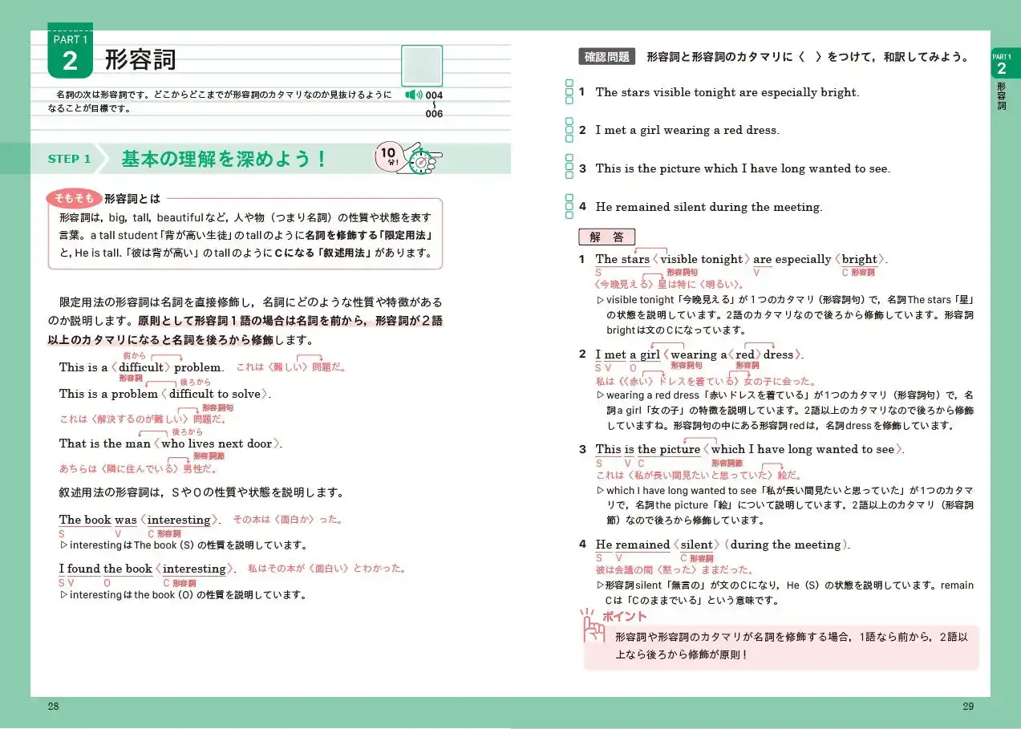
Task: Click the red translation その本は〈面白か〉った。
Action: click(287, 520)
